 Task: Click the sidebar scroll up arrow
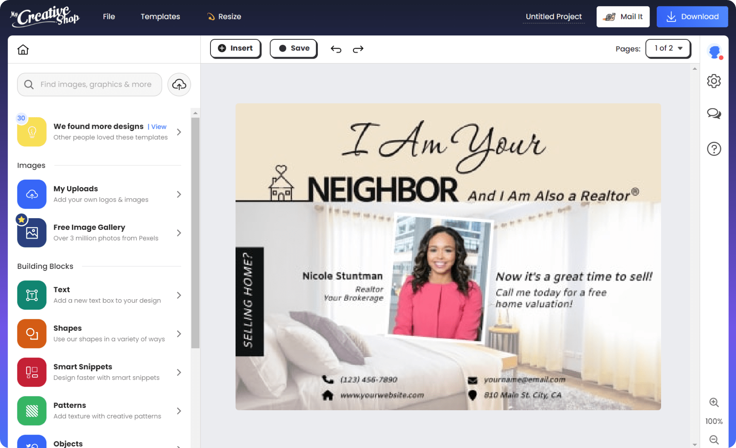point(195,113)
